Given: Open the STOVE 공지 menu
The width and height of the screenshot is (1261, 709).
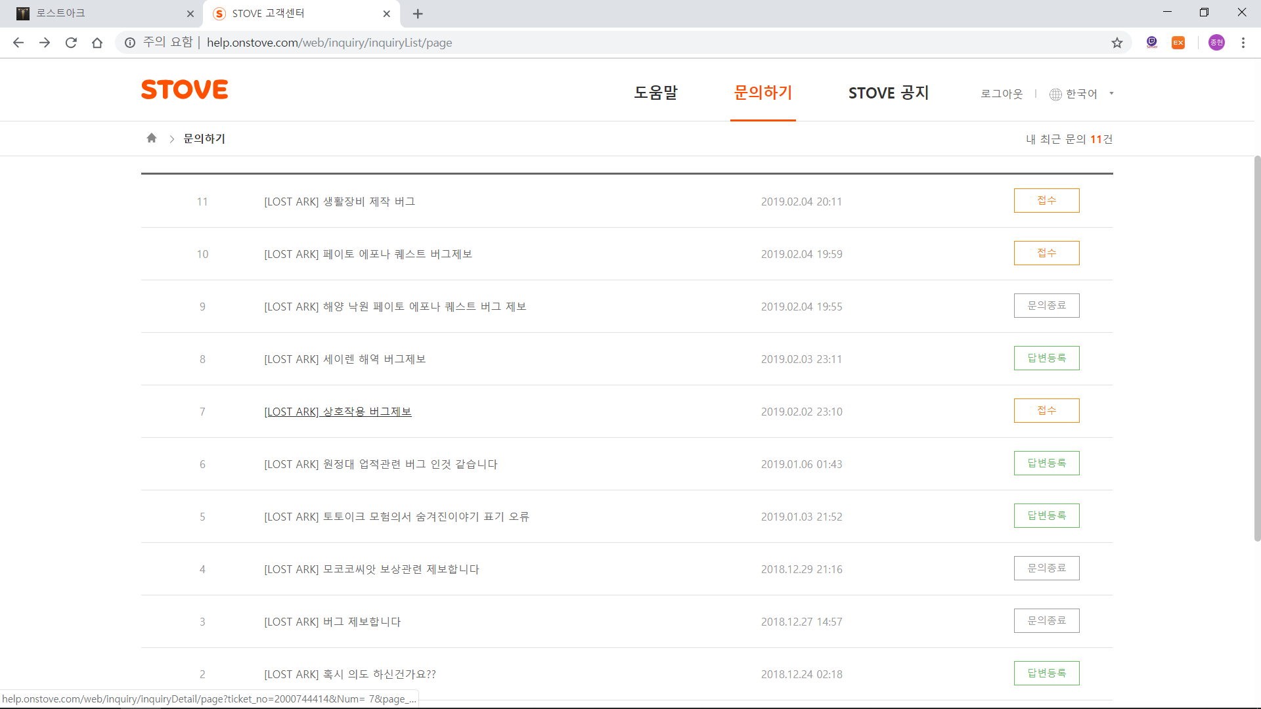Looking at the screenshot, I should [888, 93].
